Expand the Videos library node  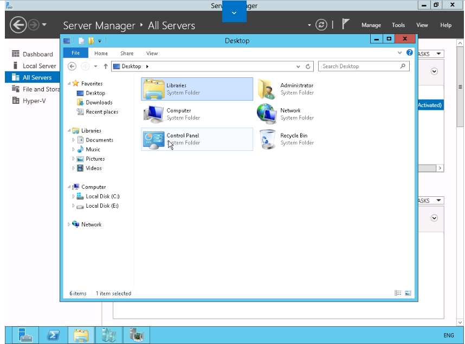point(73,168)
